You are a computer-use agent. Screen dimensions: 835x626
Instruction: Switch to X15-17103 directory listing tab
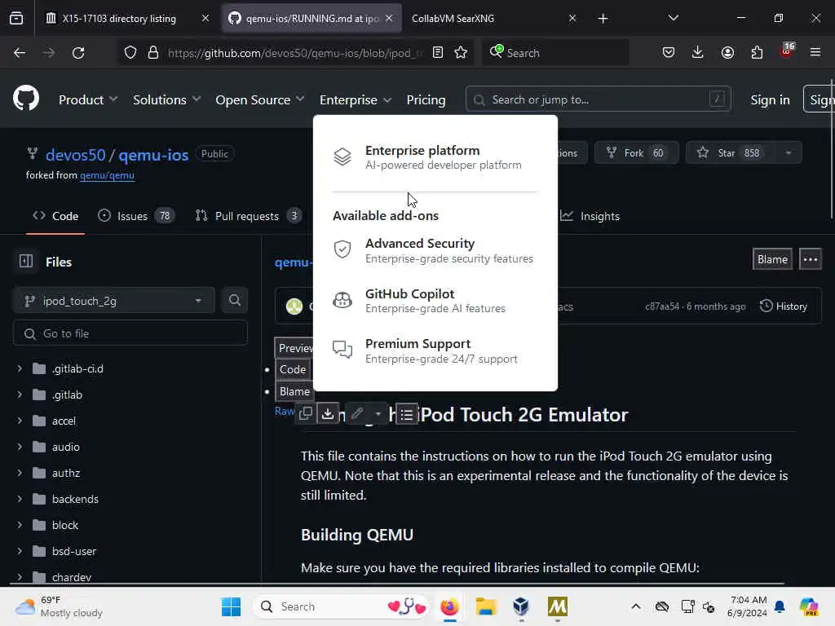click(x=119, y=19)
